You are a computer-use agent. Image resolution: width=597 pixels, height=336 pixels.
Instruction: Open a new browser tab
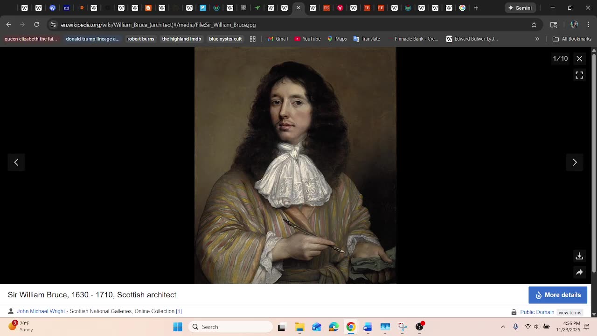(x=476, y=8)
